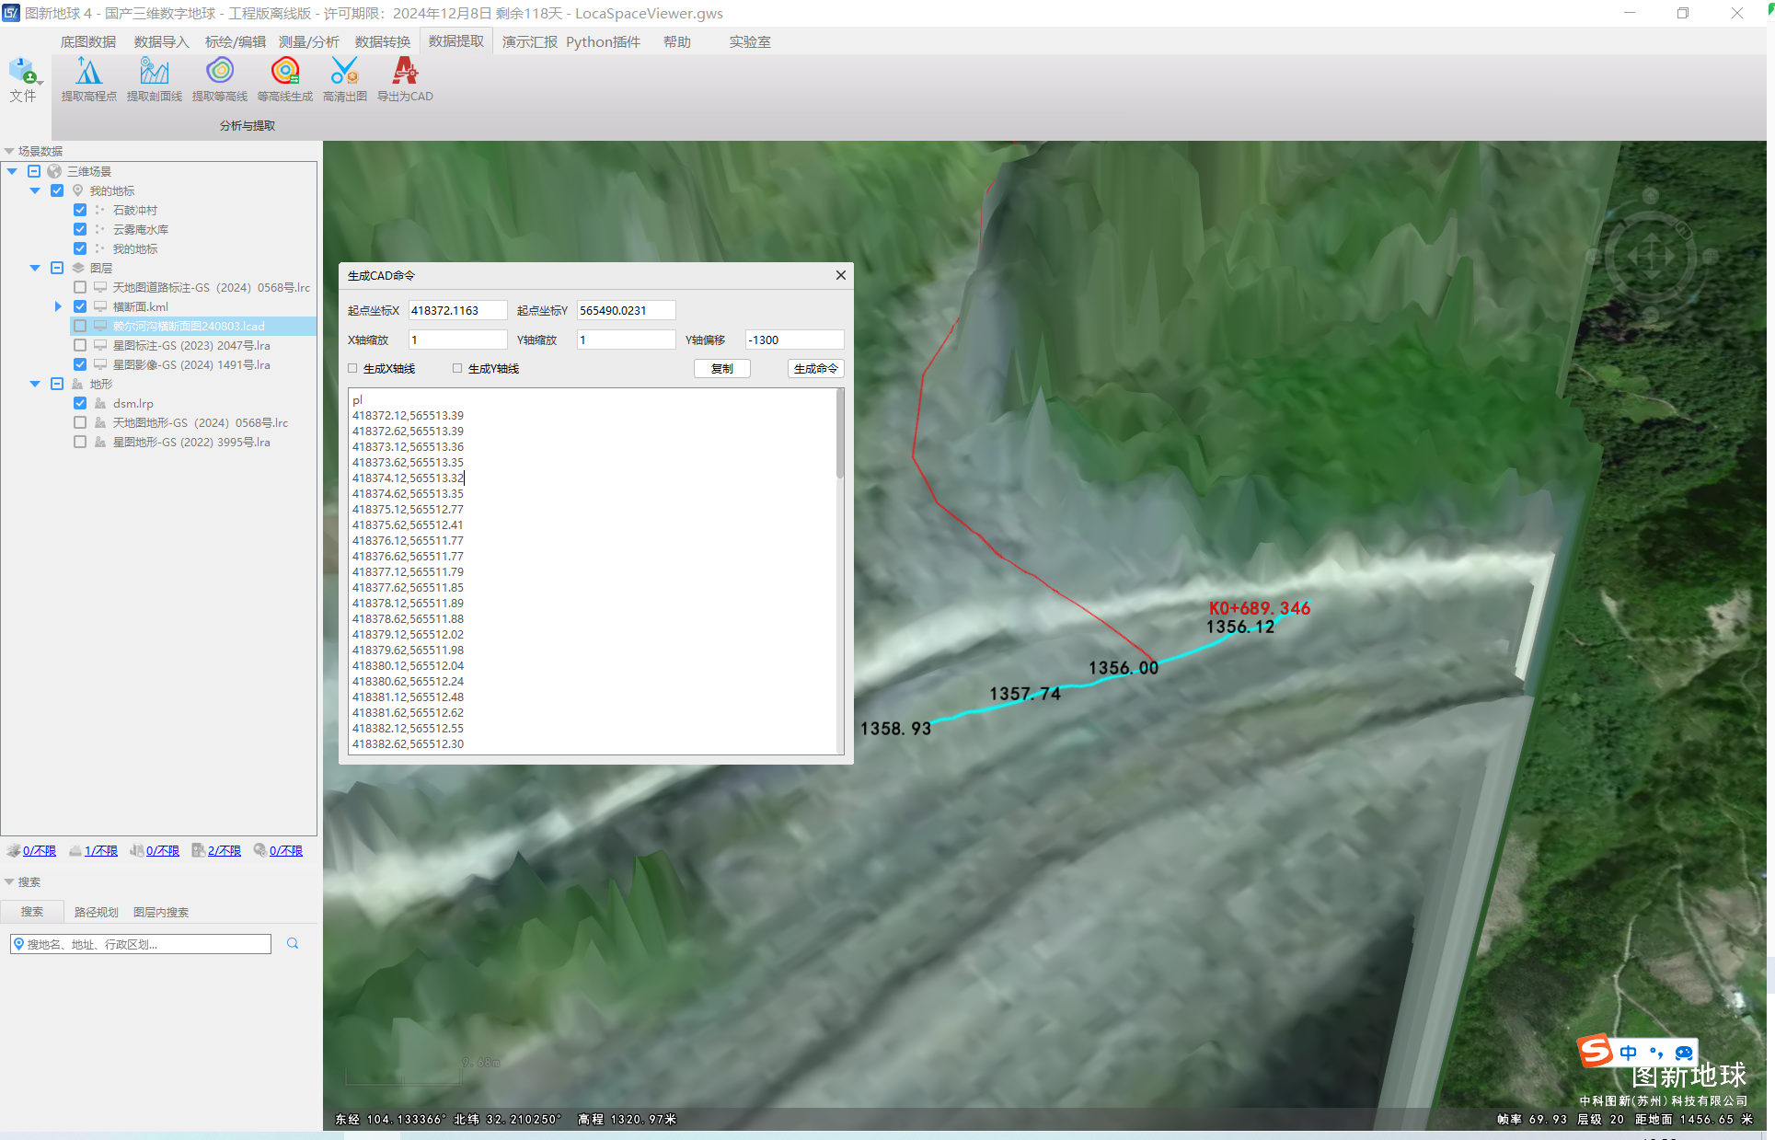The height and width of the screenshot is (1140, 1775).
Task: Collapse the 地形 terrain group
Action: click(35, 384)
